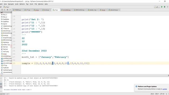Click fold marker at line 26
This screenshot has width=169, height=95.
coord(21,54)
